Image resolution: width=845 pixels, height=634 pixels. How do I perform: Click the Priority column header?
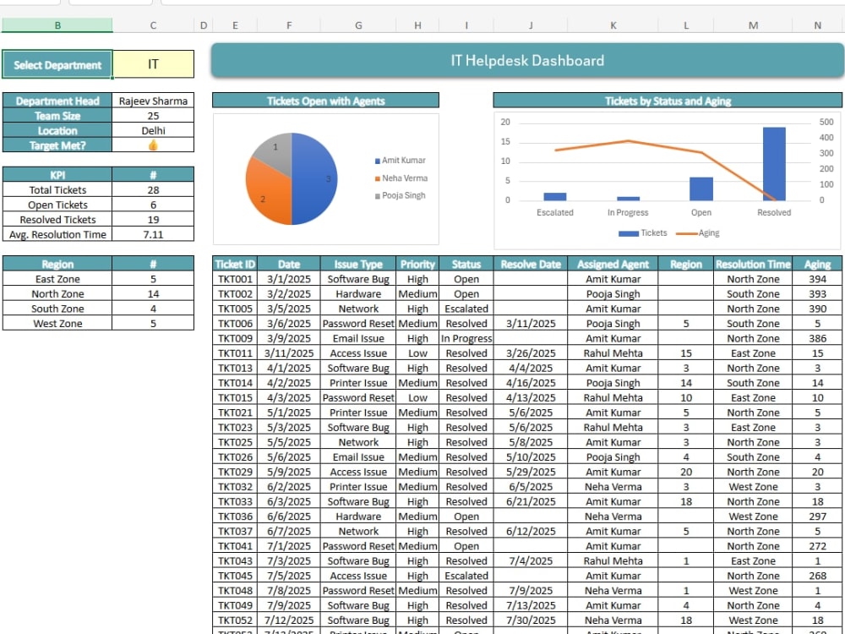(x=417, y=264)
